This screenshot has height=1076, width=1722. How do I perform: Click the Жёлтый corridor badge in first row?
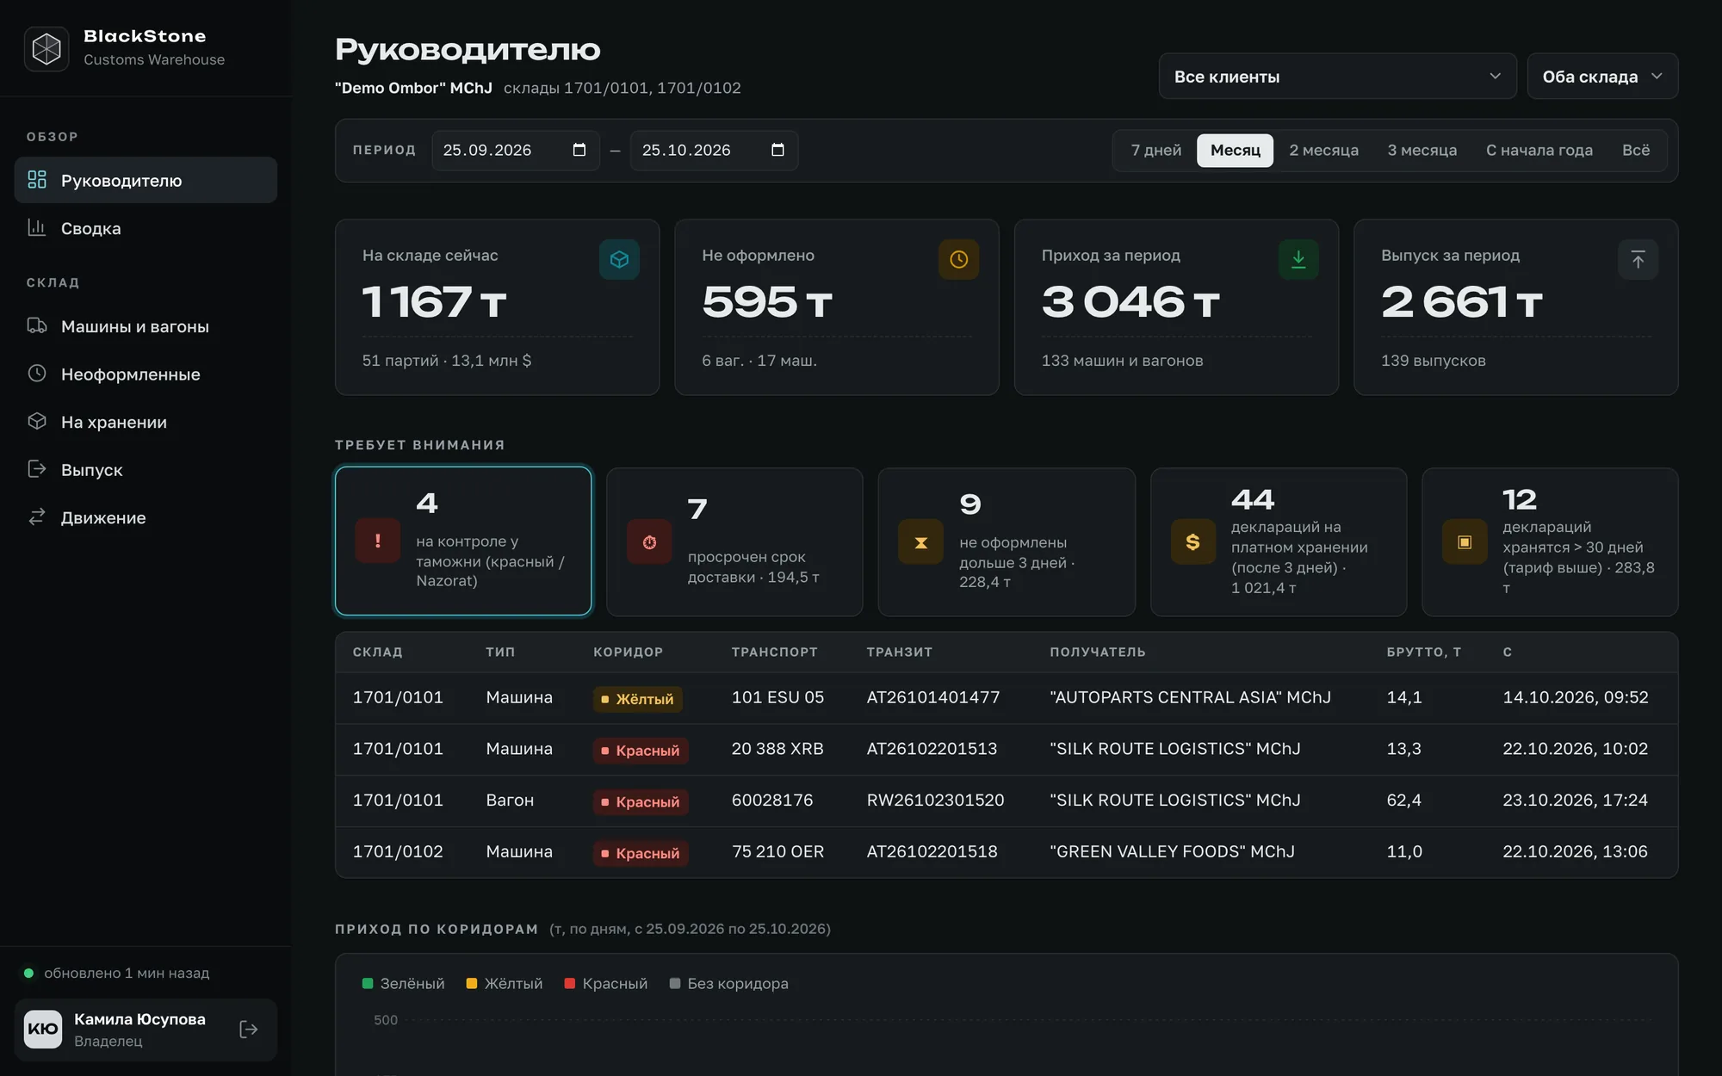pos(637,699)
